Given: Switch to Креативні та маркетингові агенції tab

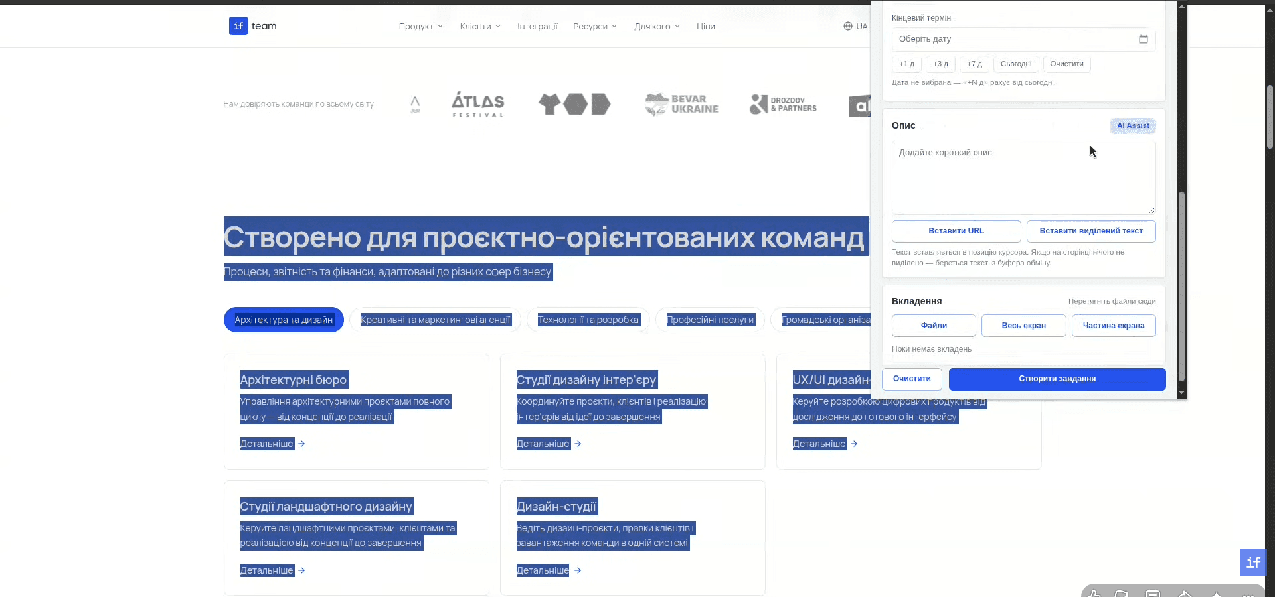Looking at the screenshot, I should coord(435,320).
